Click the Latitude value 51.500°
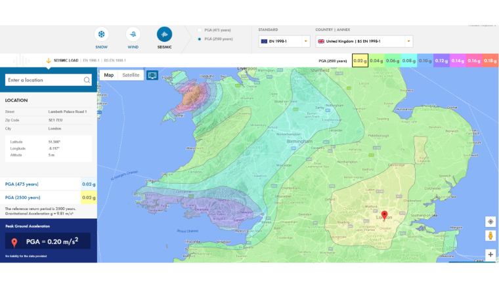Image resolution: width=499 pixels, height=288 pixels. 54,142
